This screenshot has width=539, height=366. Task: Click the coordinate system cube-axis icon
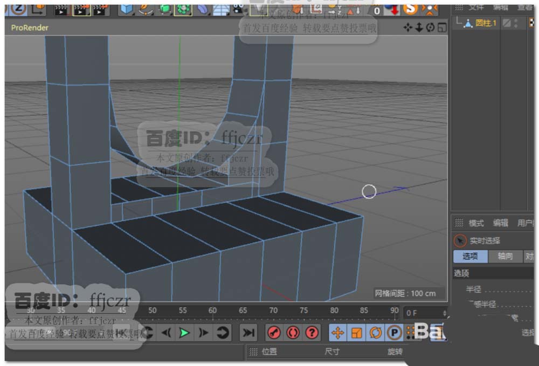38,9
